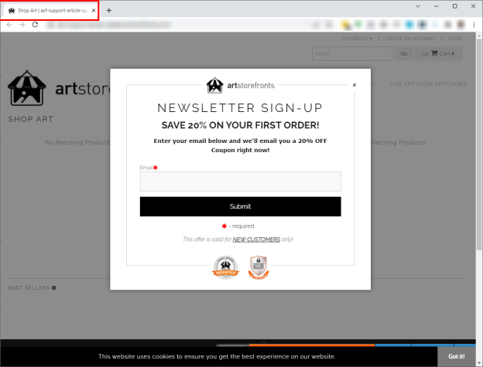Open Chrome's three-dot menu
This screenshot has width=483, height=367.
point(473,25)
